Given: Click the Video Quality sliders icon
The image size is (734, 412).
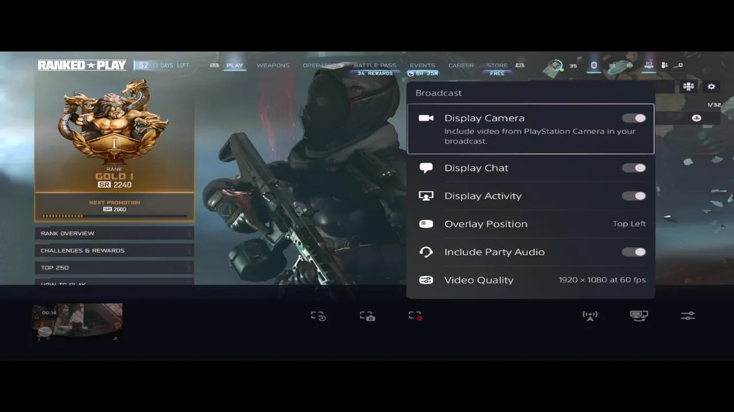Looking at the screenshot, I should 426,280.
